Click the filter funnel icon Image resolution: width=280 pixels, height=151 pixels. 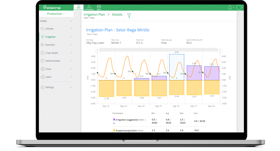[129, 16]
